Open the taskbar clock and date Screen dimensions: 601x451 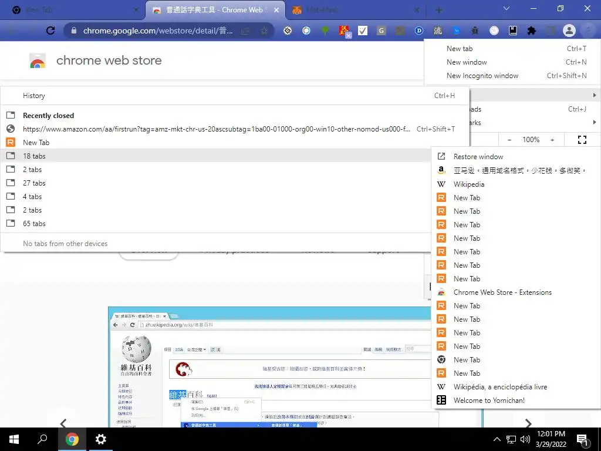(x=551, y=439)
